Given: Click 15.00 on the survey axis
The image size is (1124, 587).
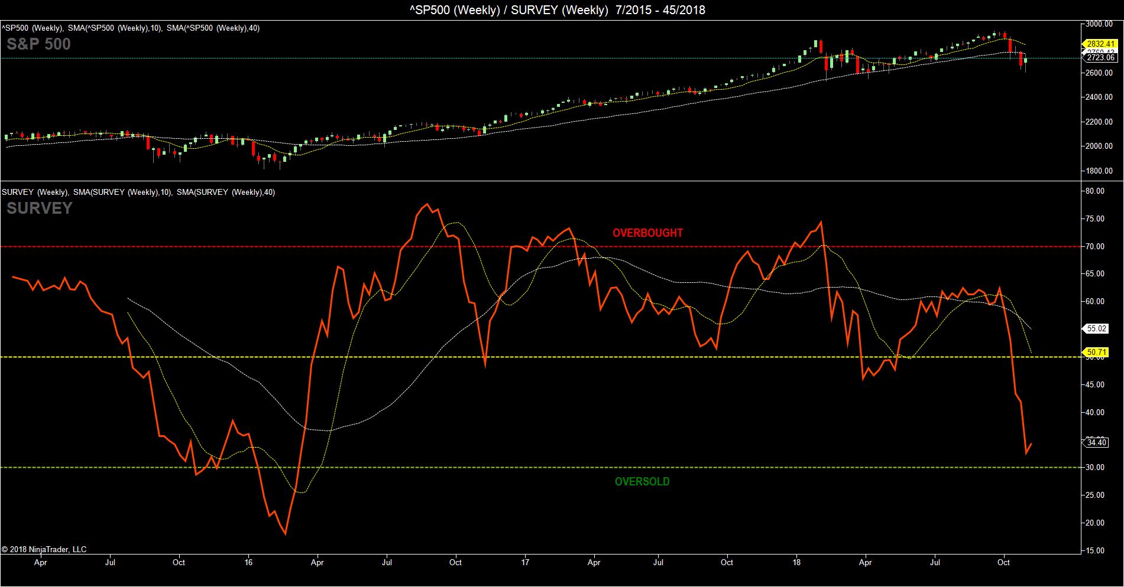Looking at the screenshot, I should 1095,550.
